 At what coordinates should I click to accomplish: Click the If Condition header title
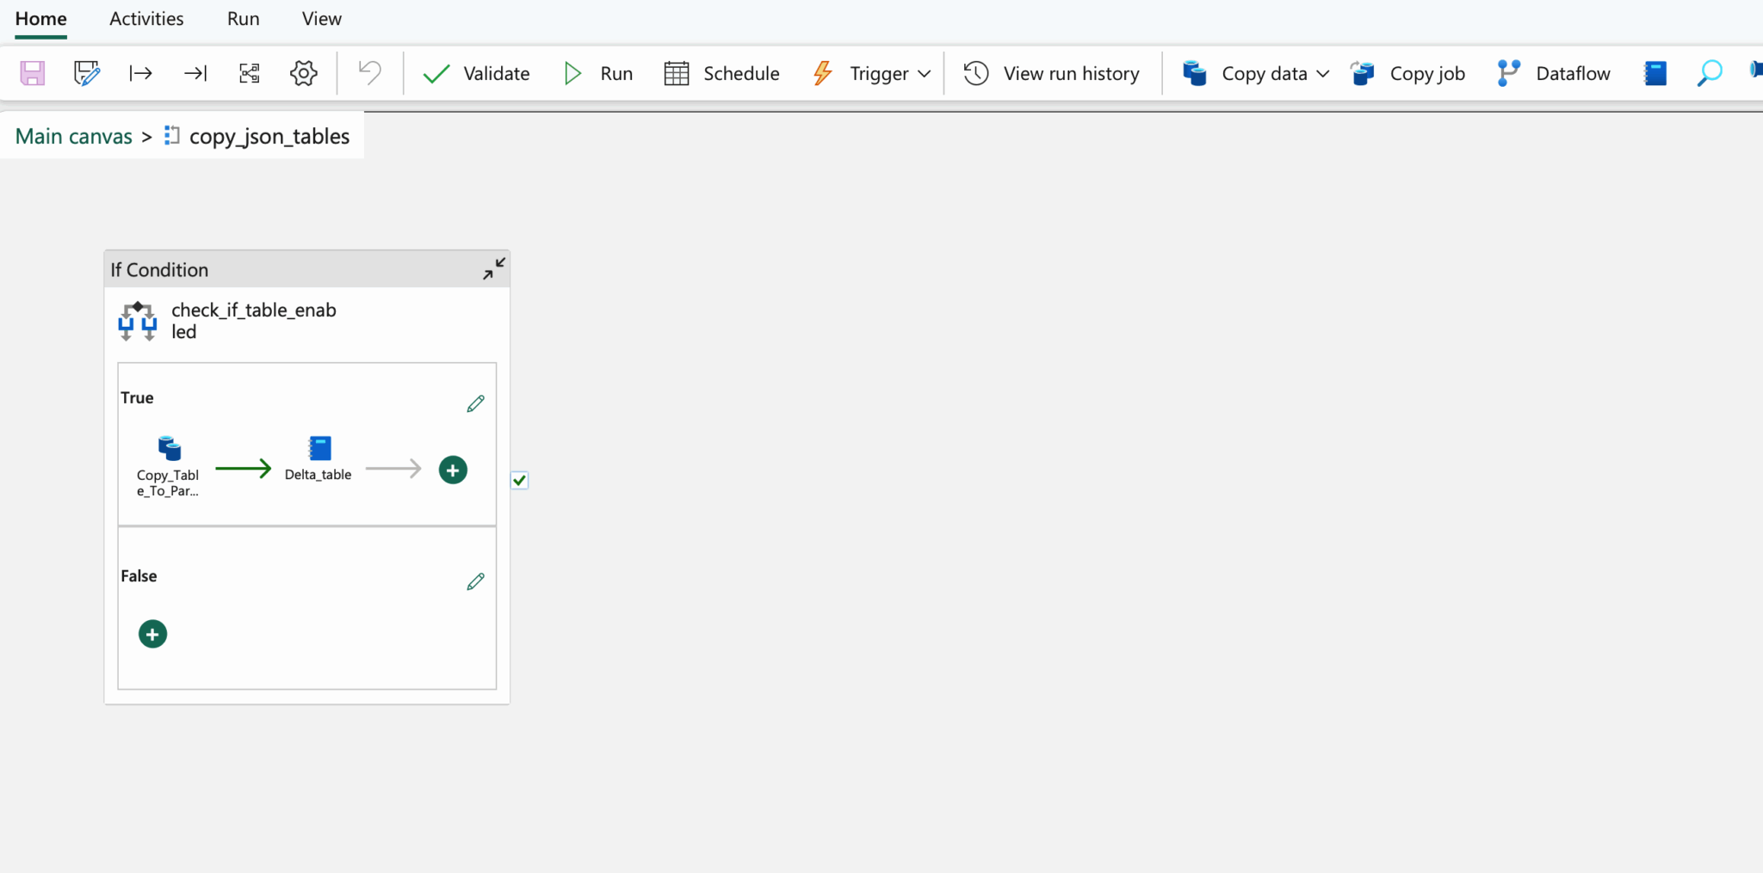tap(159, 270)
